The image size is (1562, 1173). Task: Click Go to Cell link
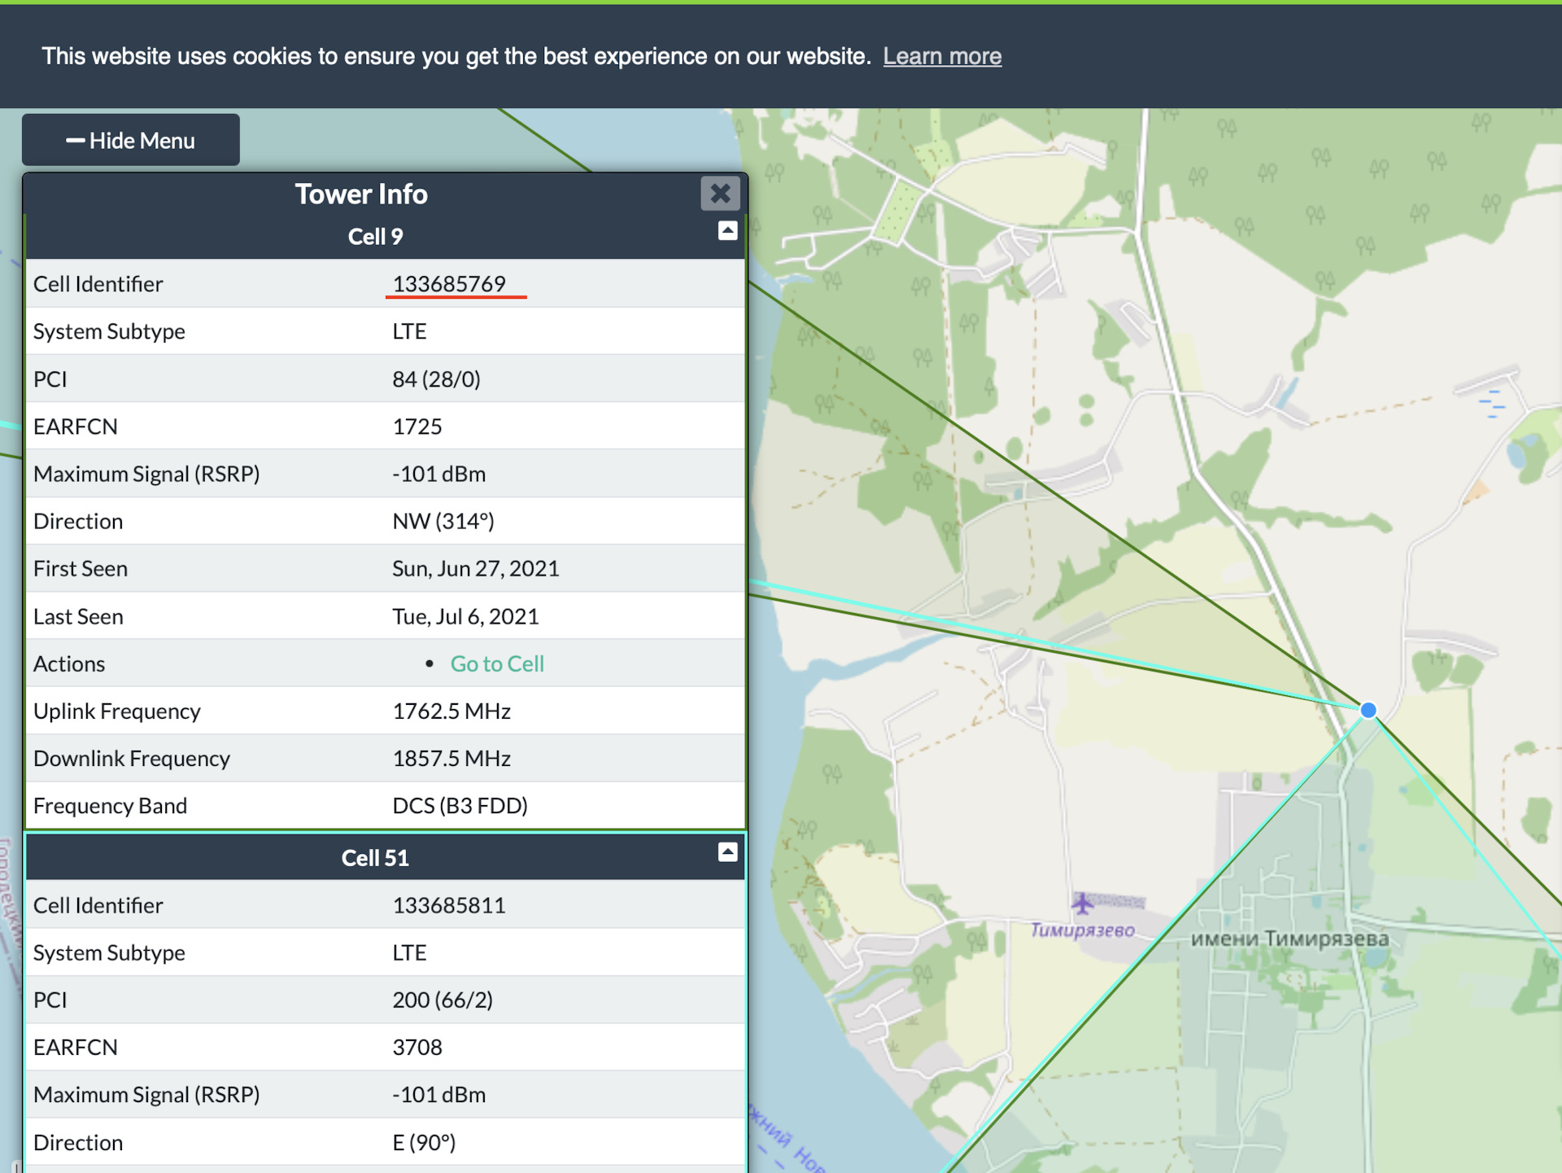(x=497, y=664)
